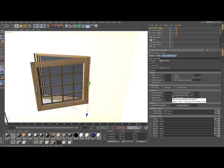Open the Subdivision Surface generators icon

75,26
